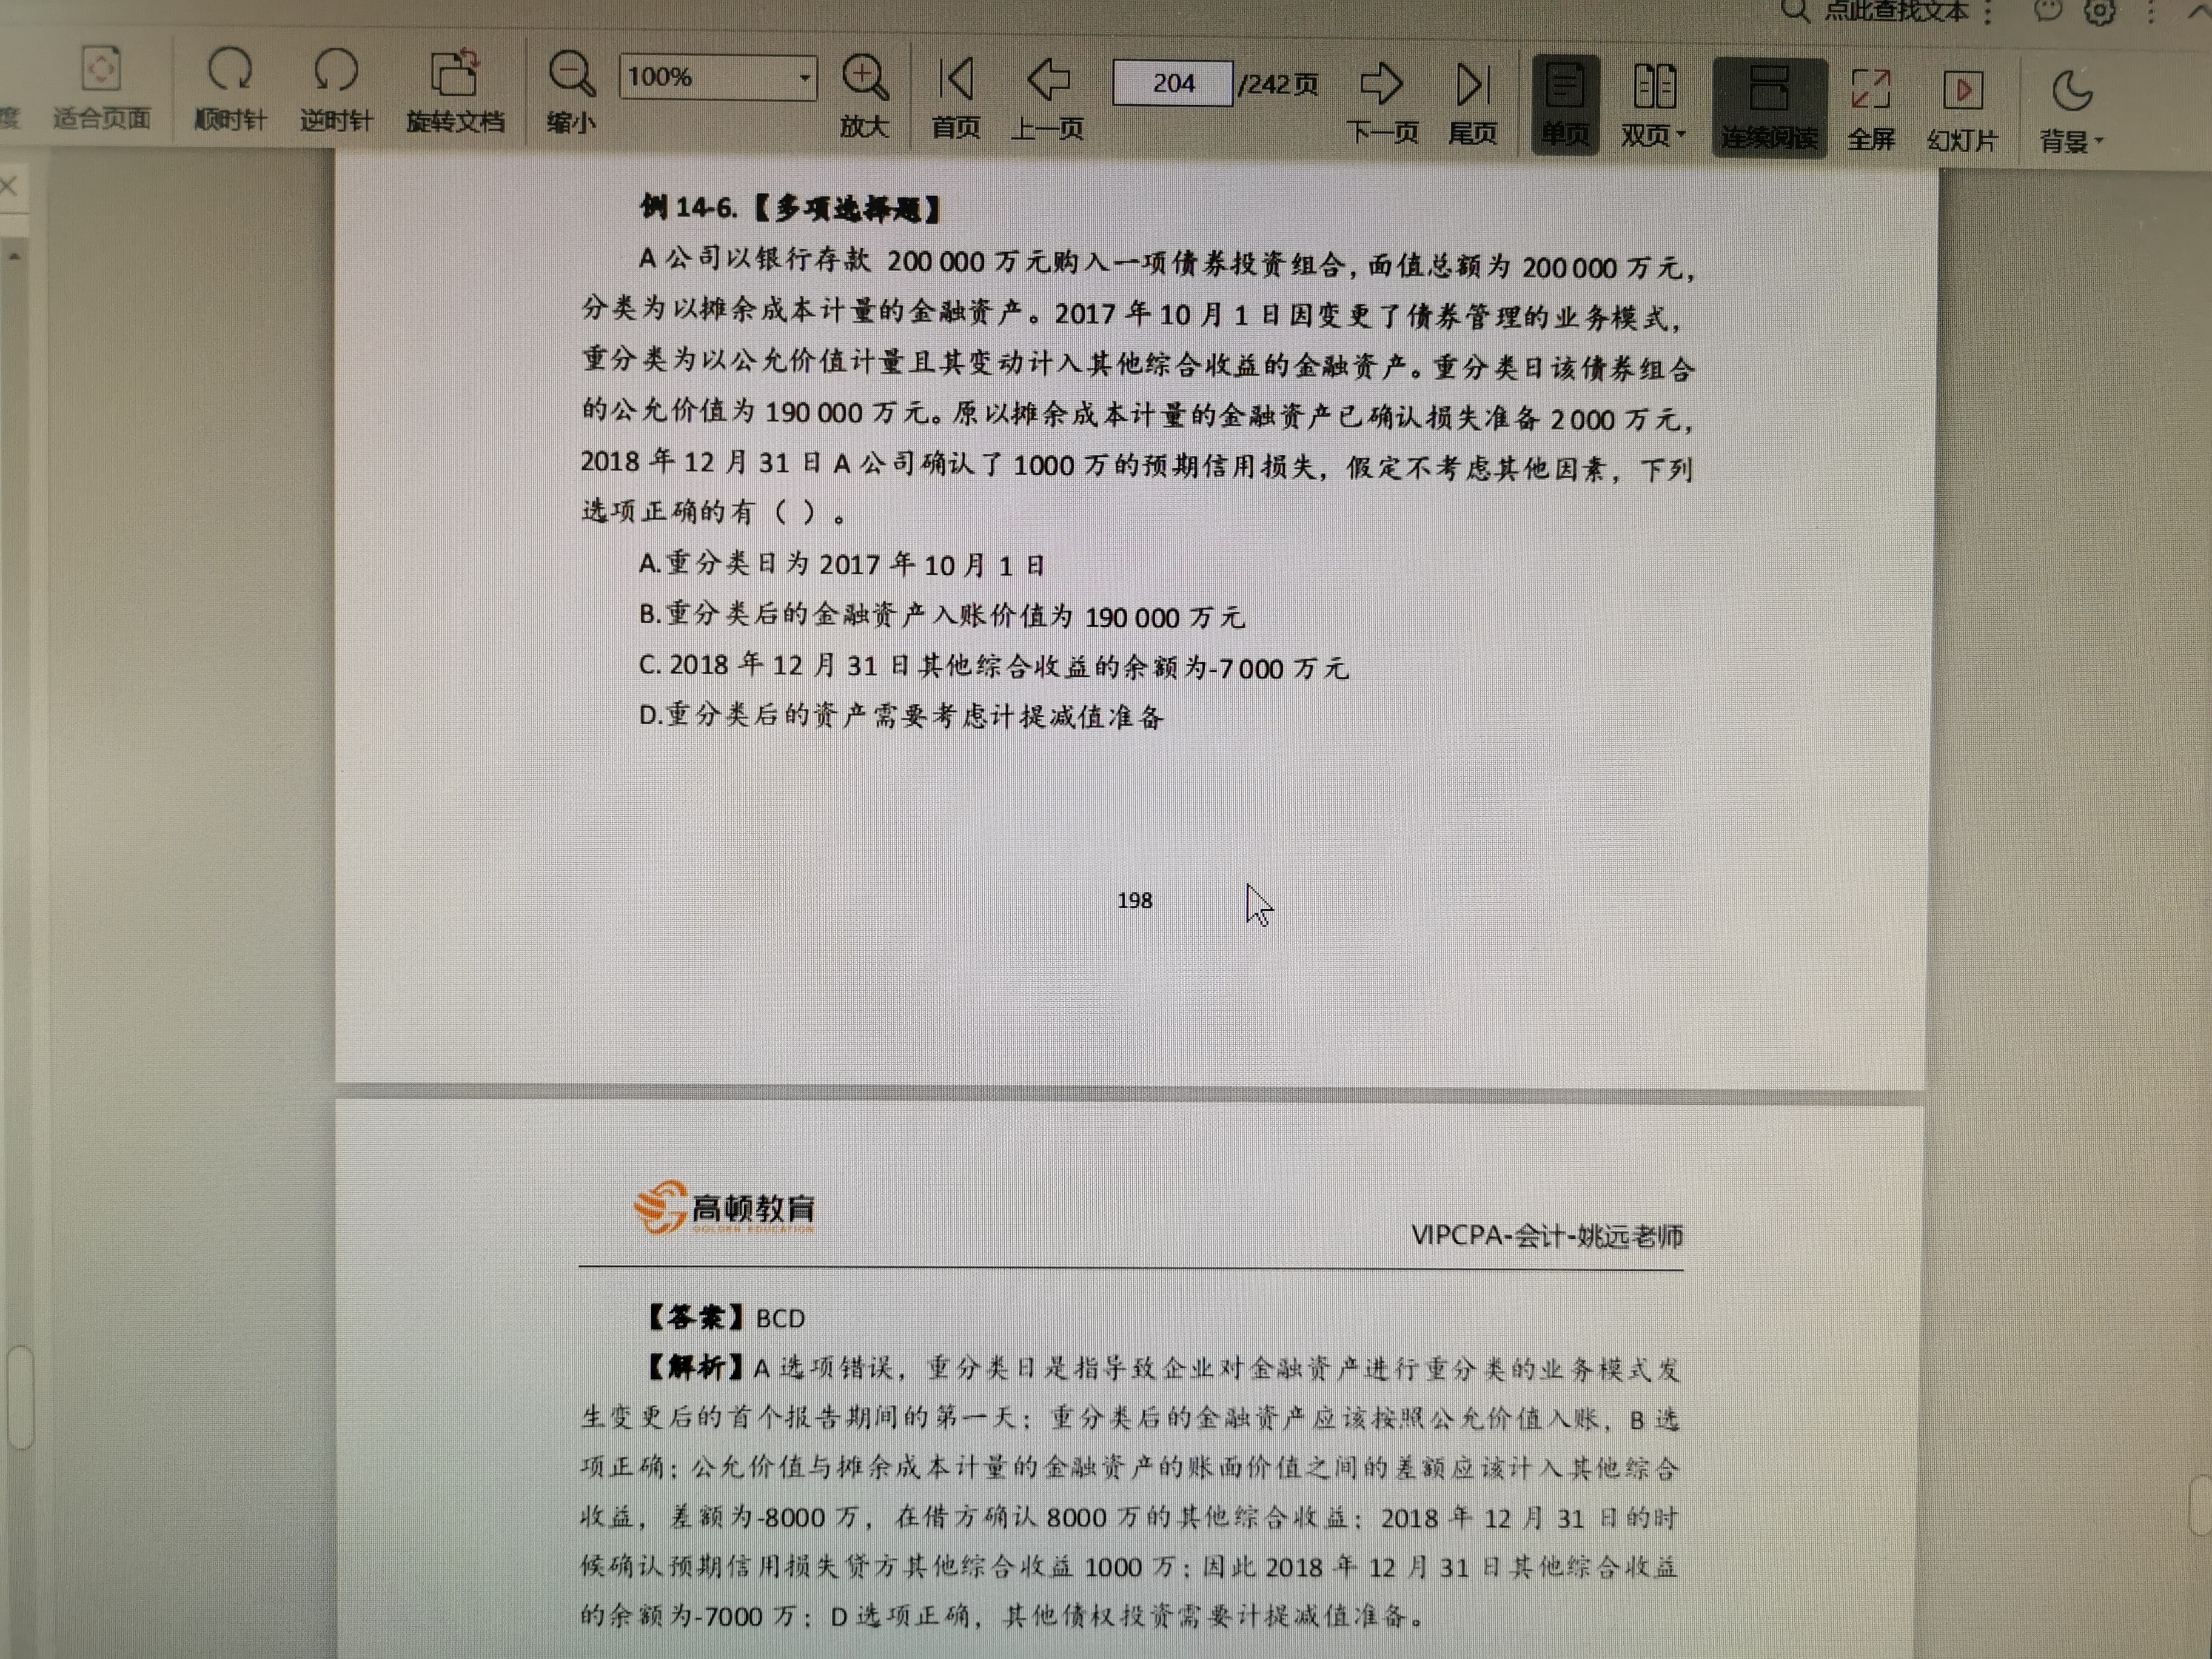Click the 旋转文档 rotate-document icon
Viewport: 2212px width, 1659px height.
[x=455, y=74]
